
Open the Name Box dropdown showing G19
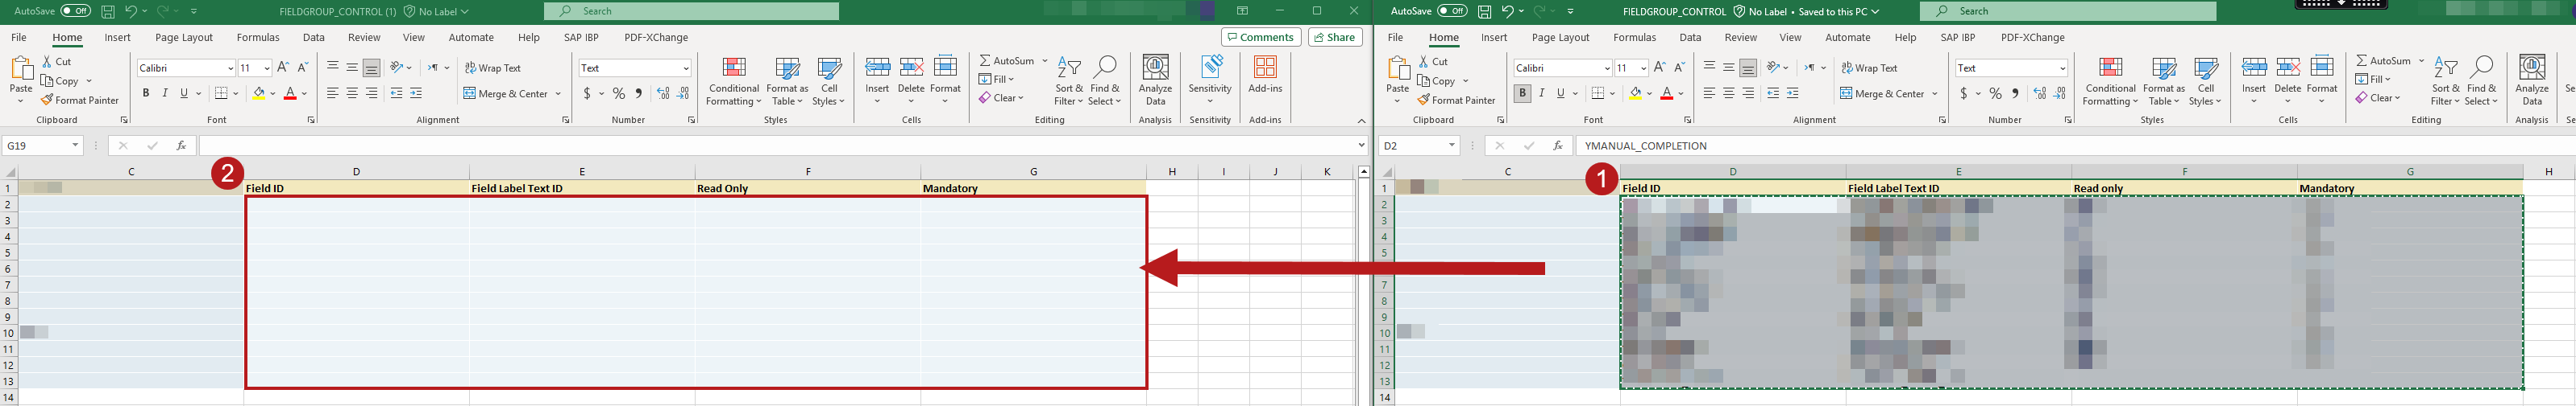coord(75,146)
